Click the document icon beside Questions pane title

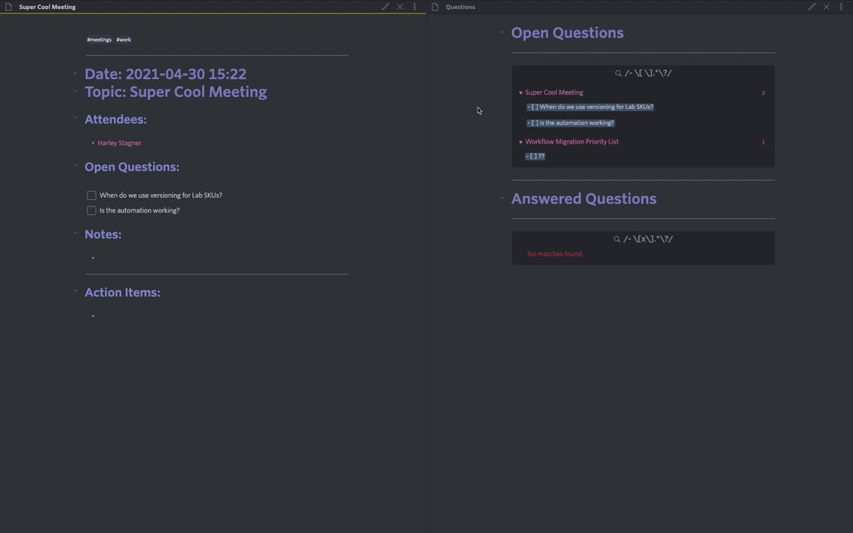(x=435, y=7)
